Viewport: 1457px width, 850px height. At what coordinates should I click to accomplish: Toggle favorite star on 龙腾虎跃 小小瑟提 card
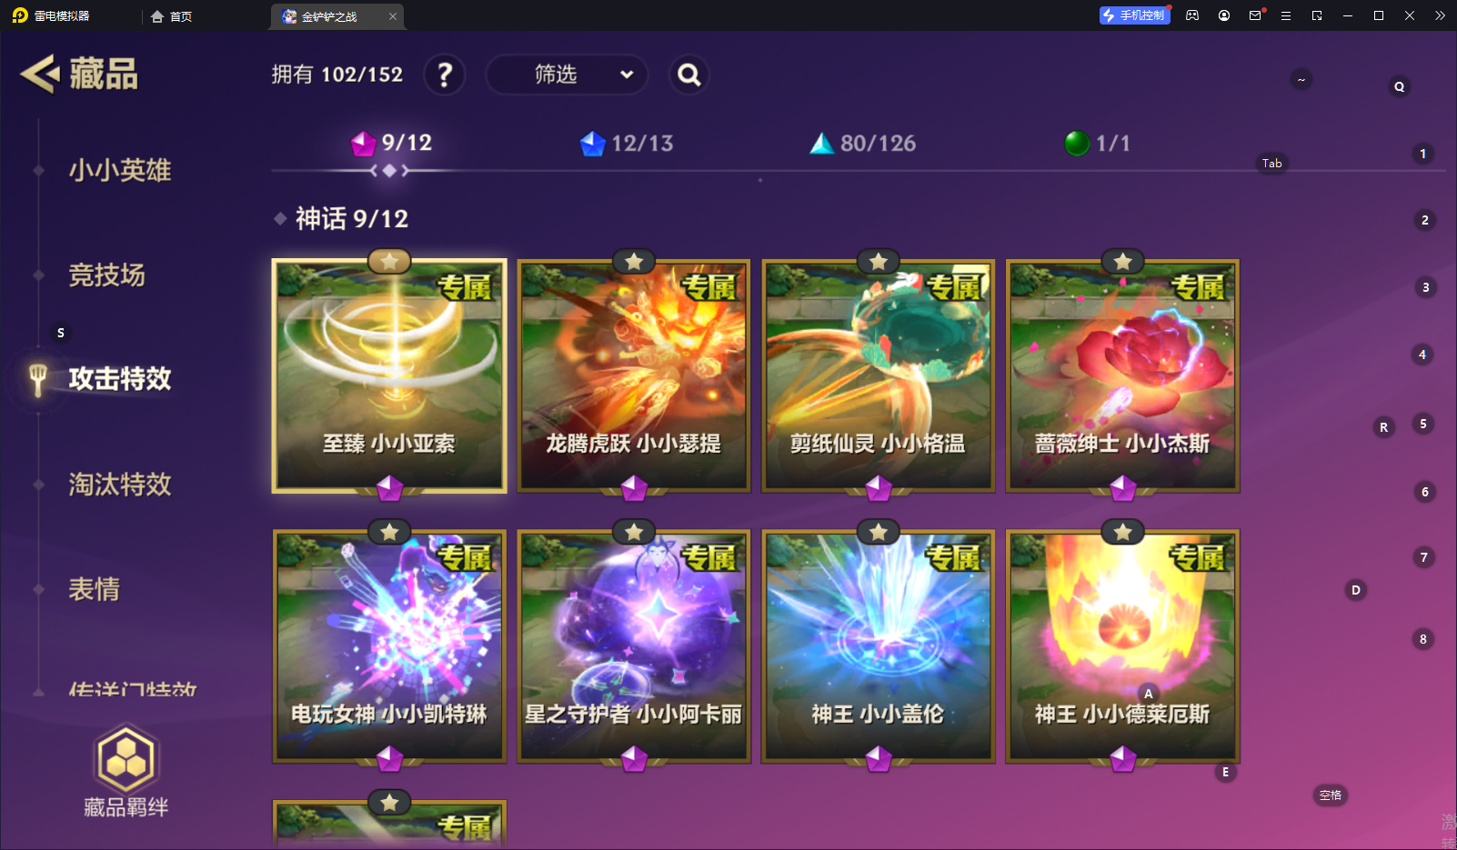click(634, 262)
